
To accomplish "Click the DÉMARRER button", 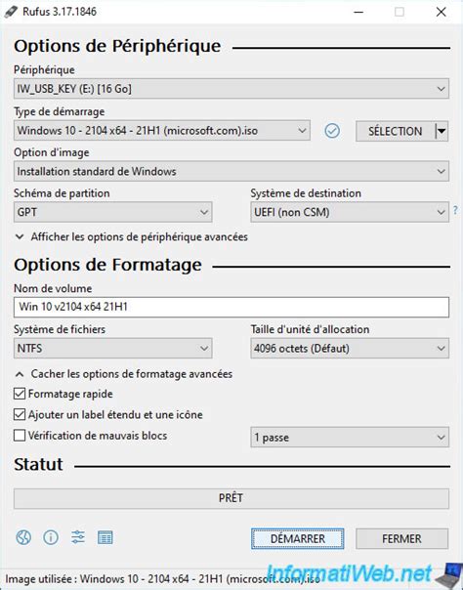I will [298, 538].
